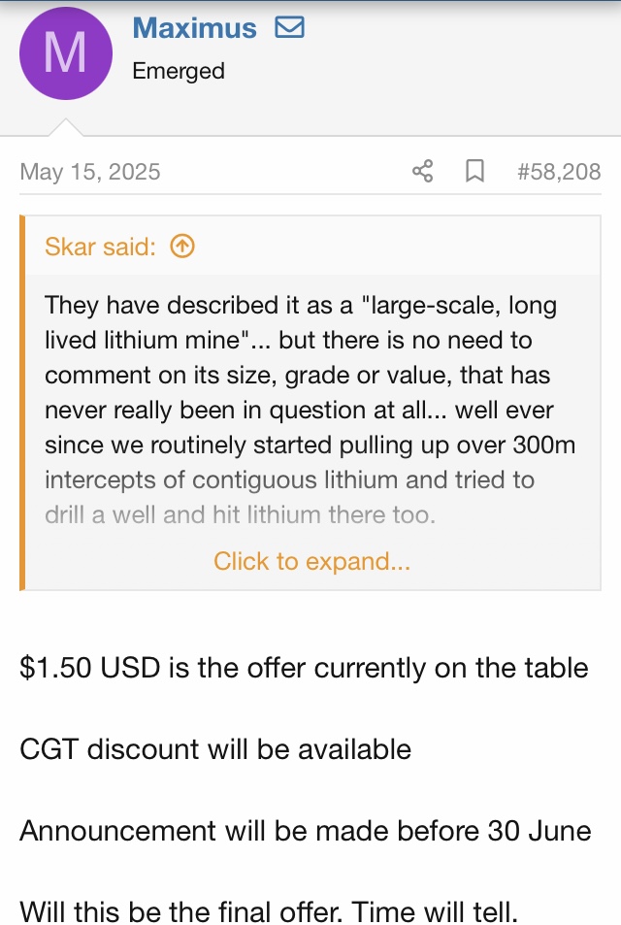The width and height of the screenshot is (621, 925).
Task: Click the "Will this be the final offer" line
Action: point(270,911)
